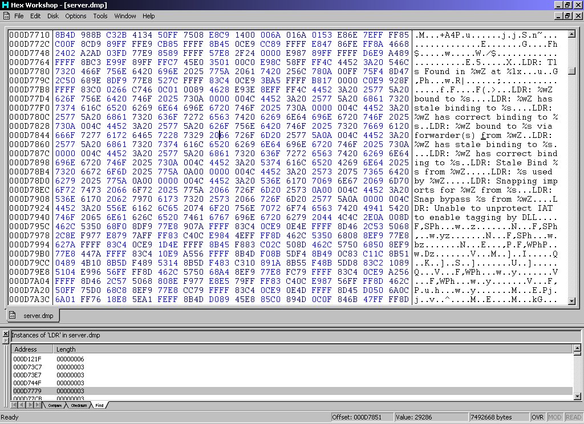
Task: Click the Length column header
Action: pyautogui.click(x=313, y=349)
